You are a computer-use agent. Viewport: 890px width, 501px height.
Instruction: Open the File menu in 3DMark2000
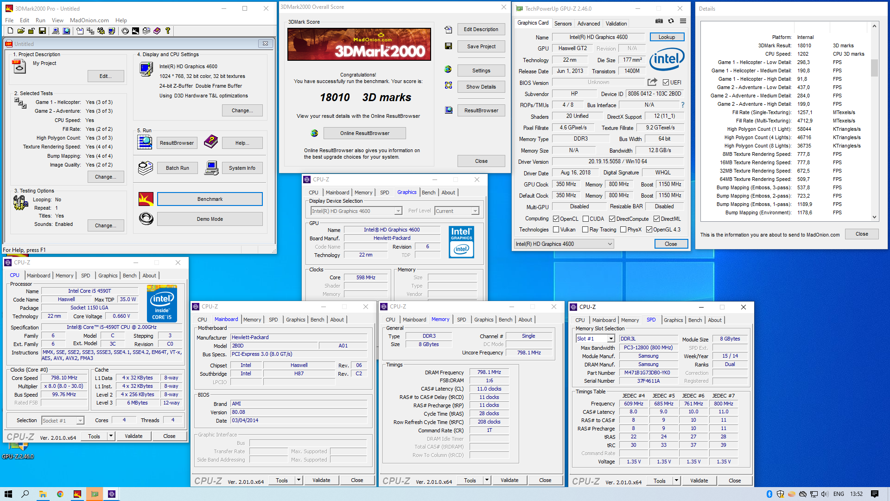(9, 20)
